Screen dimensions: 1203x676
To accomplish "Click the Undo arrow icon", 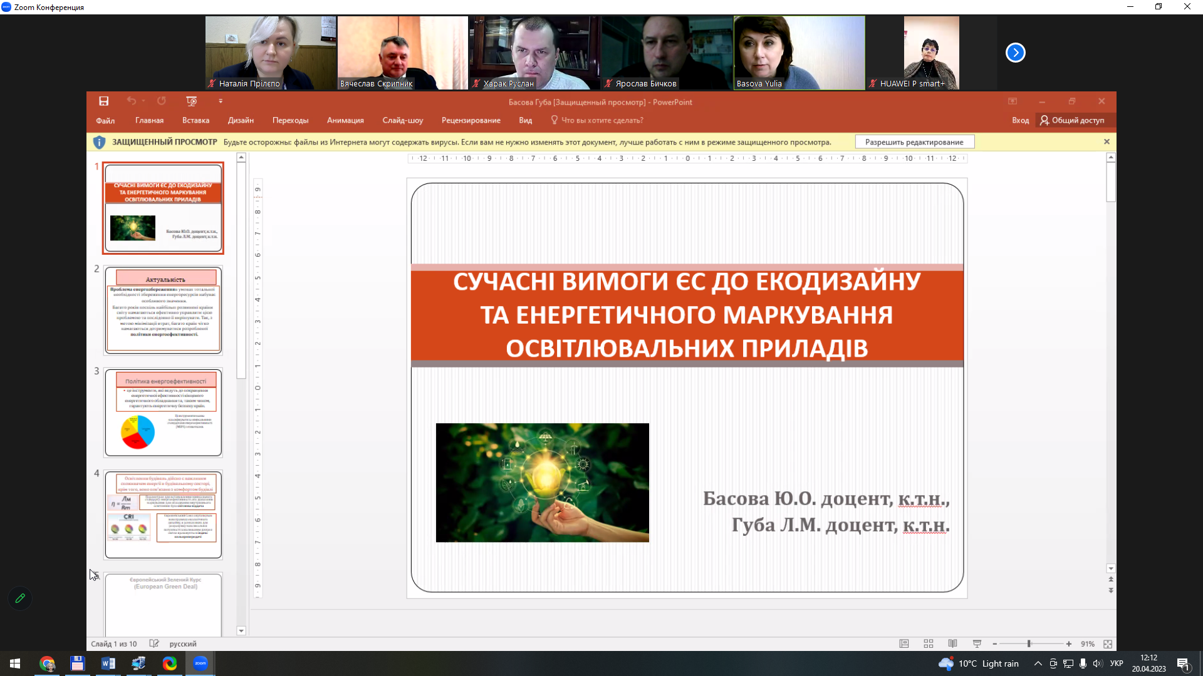I will (131, 101).
